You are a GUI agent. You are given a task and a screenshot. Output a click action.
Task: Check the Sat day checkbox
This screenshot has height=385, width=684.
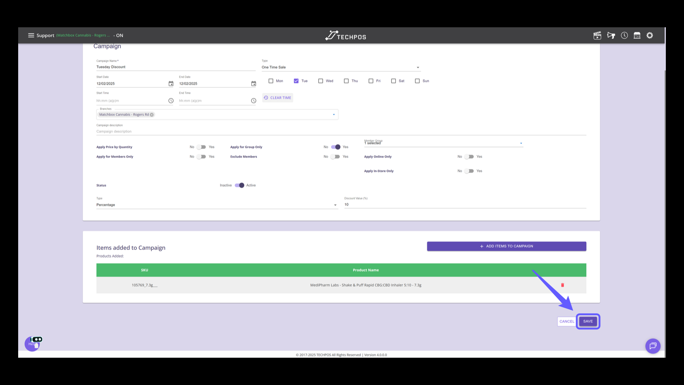(x=394, y=81)
